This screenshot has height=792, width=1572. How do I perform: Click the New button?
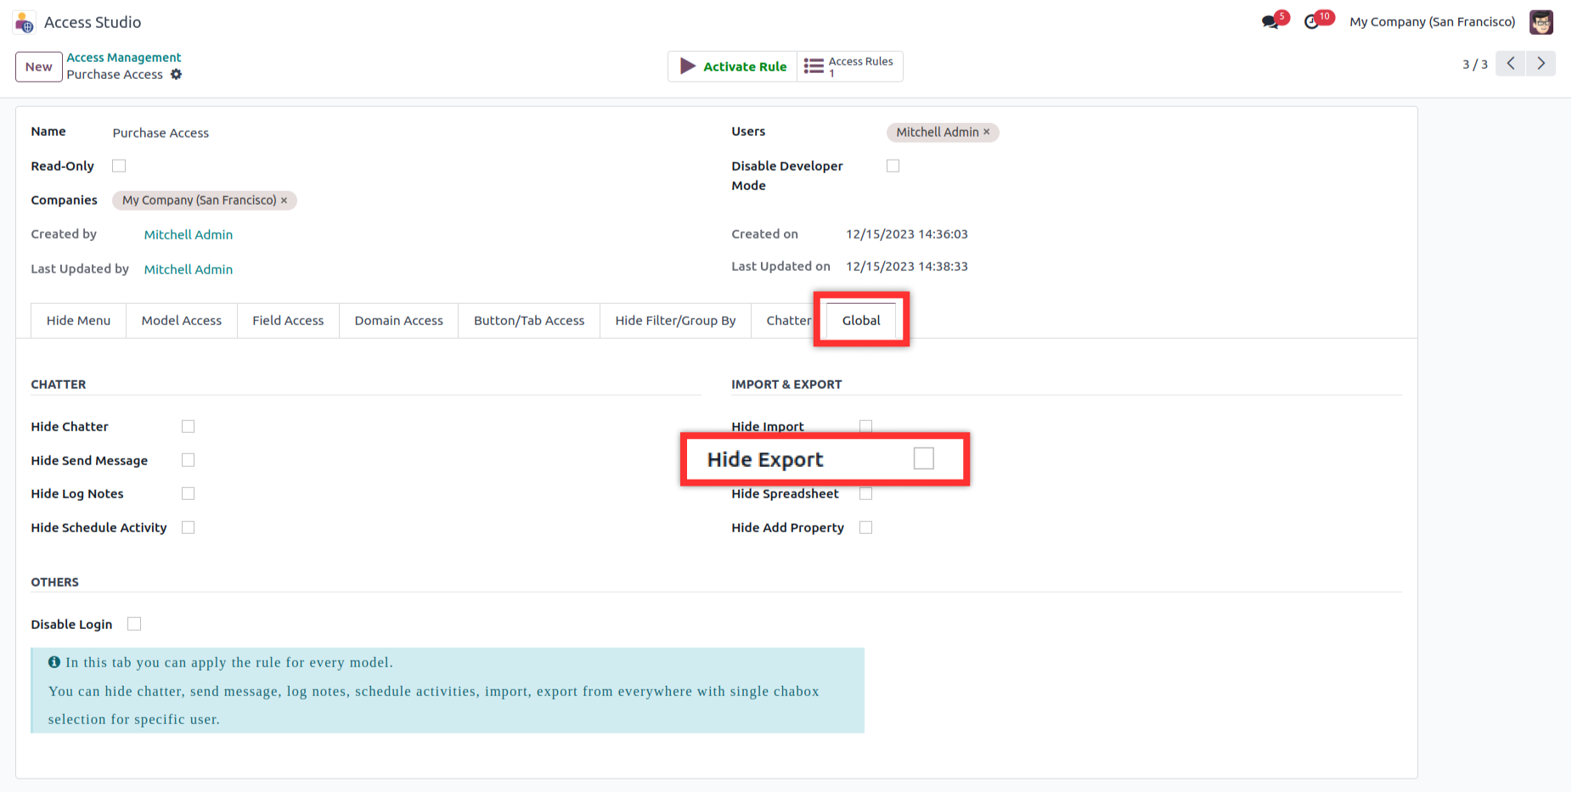click(x=38, y=67)
